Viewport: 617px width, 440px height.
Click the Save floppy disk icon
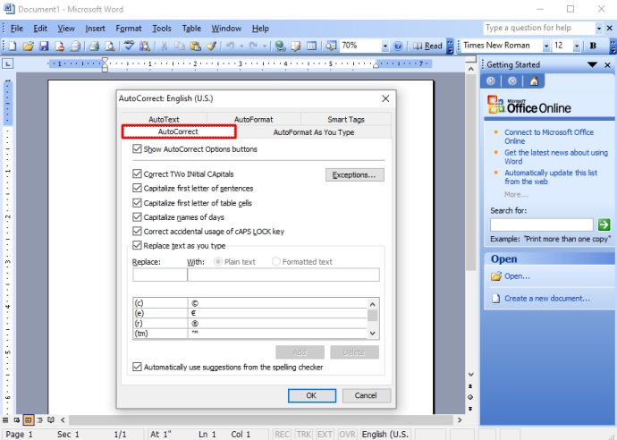point(44,46)
